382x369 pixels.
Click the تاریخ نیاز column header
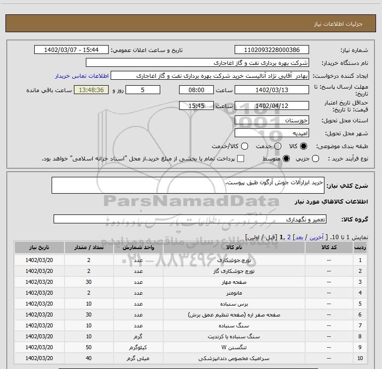[39, 247]
